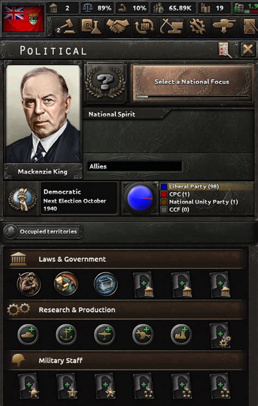
Task: Add a tank designer company
Action: point(28,335)
